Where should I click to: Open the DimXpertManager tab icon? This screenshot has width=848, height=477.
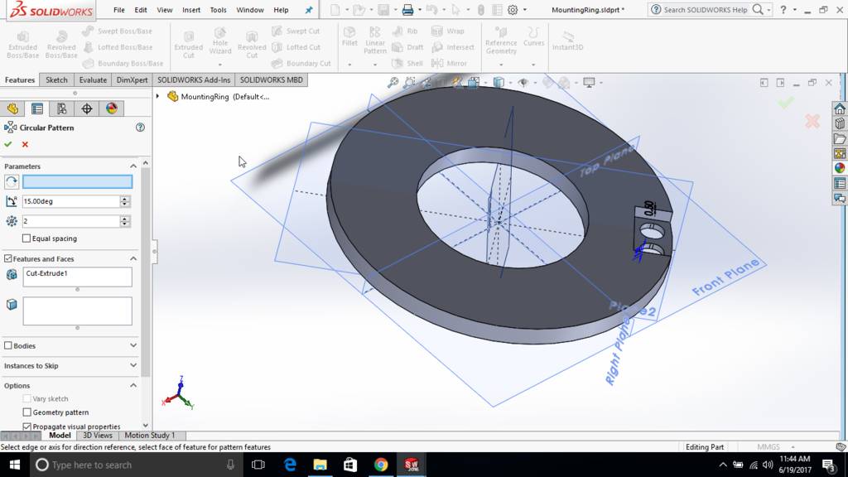87,108
